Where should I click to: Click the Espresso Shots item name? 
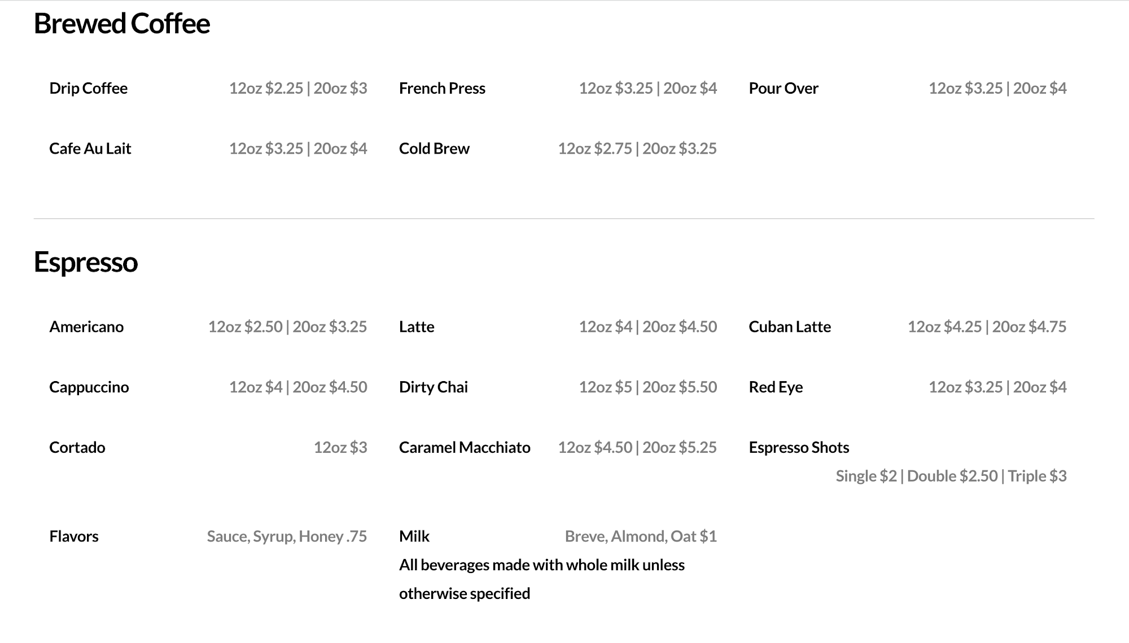pos(798,448)
